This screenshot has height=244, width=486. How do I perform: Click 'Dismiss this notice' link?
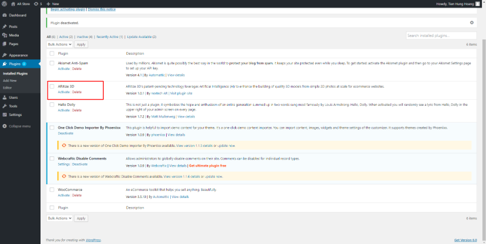pyautogui.click(x=102, y=9)
